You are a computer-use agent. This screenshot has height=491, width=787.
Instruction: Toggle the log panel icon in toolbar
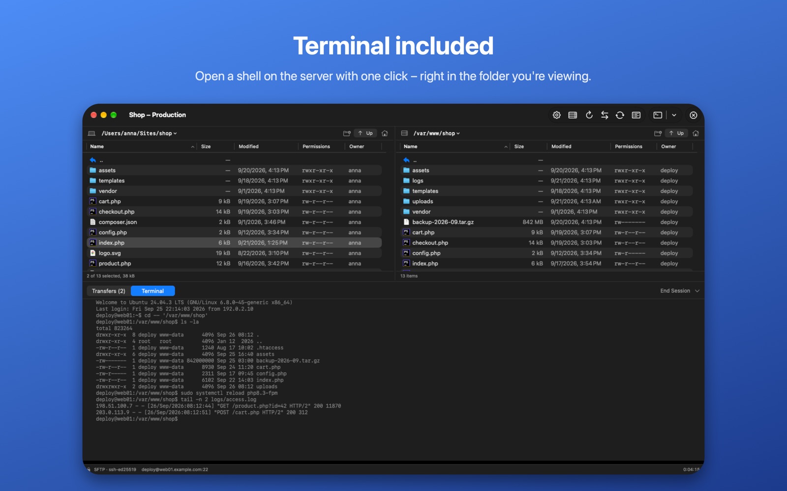point(636,115)
